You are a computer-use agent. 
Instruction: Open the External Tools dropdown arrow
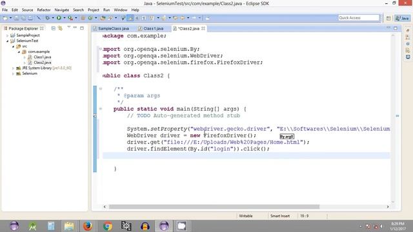pyautogui.click(x=76, y=18)
